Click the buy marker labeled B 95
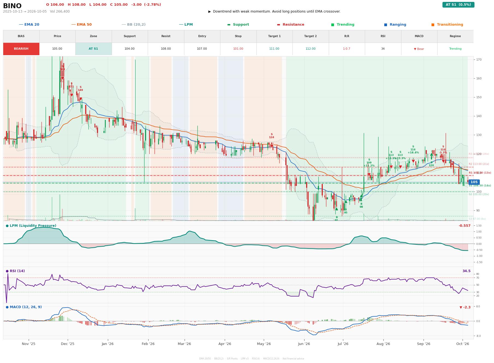Viewport: 494px width, 363px height. (x=346, y=201)
